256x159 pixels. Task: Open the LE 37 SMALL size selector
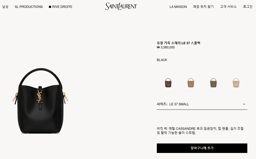pos(202,104)
